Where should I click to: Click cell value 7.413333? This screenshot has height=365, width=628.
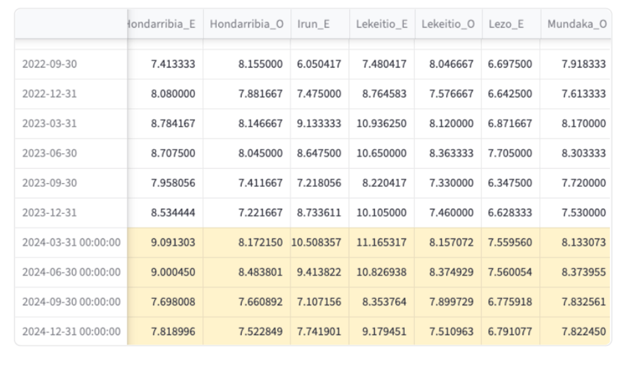pyautogui.click(x=173, y=64)
